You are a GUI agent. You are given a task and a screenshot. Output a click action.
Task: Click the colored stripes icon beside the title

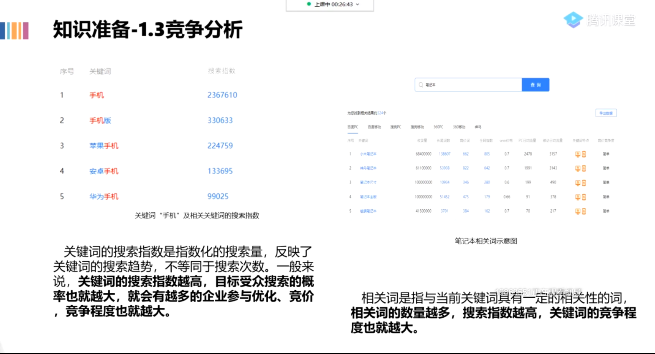pyautogui.click(x=15, y=31)
